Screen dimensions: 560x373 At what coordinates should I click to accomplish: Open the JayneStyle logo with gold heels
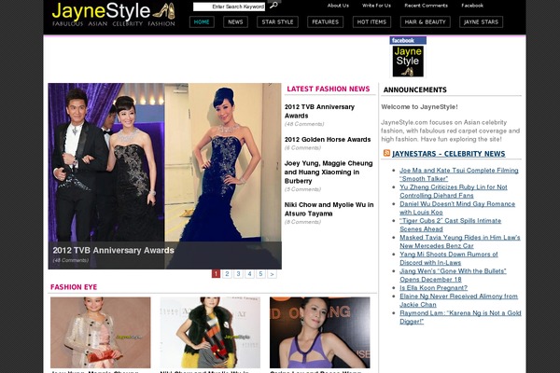click(114, 15)
